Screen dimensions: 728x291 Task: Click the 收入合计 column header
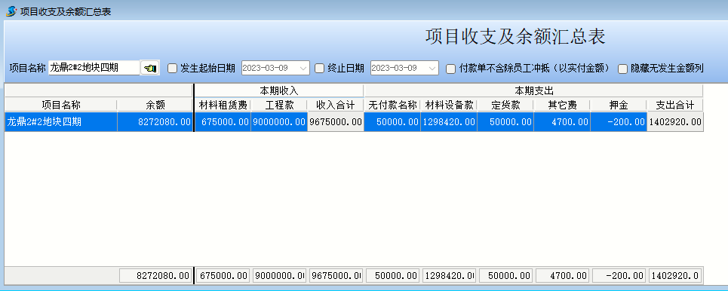click(336, 106)
